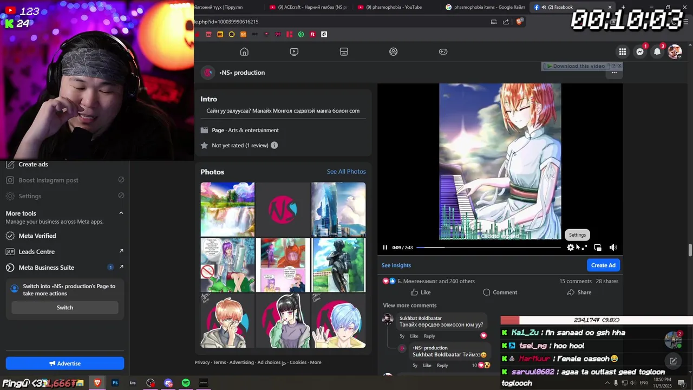
Task: Open the blue-haired character photo thumbnail
Action: coord(338,321)
